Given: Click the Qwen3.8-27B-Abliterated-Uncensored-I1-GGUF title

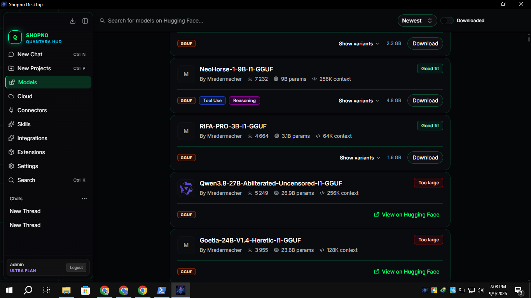Looking at the screenshot, I should pyautogui.click(x=271, y=183).
